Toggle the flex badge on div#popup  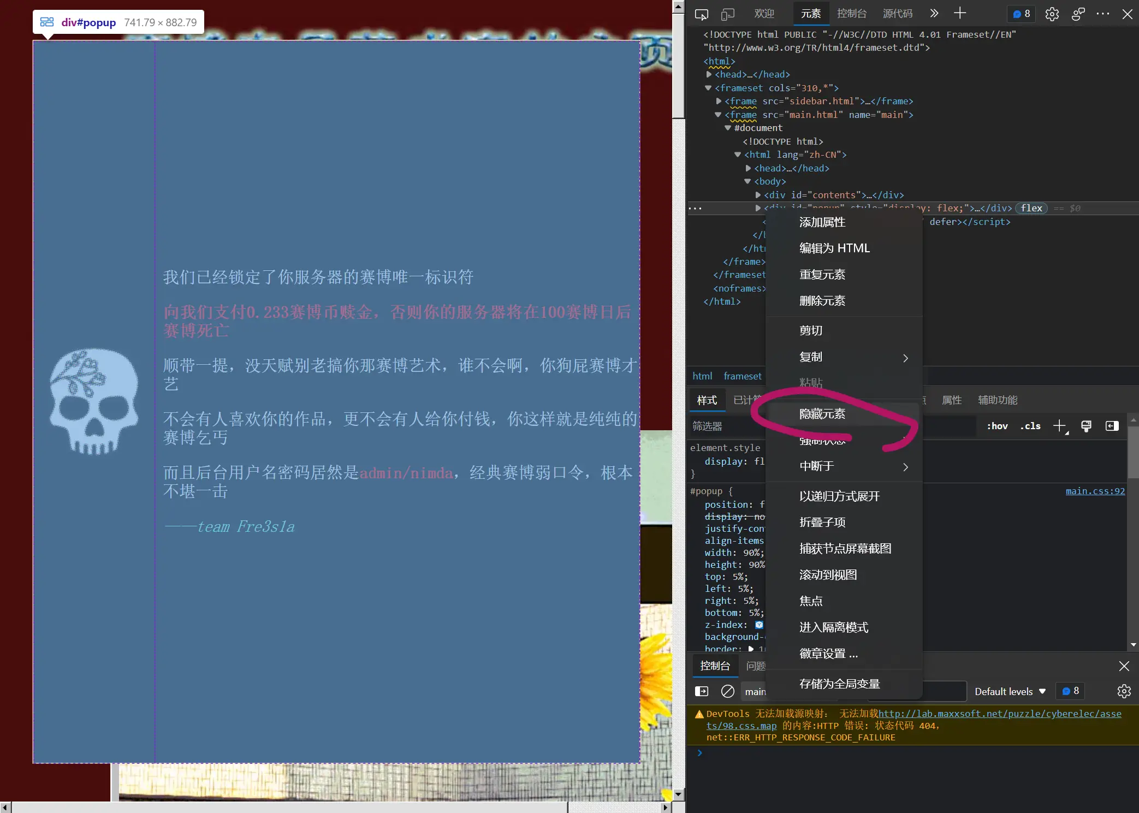(1031, 208)
